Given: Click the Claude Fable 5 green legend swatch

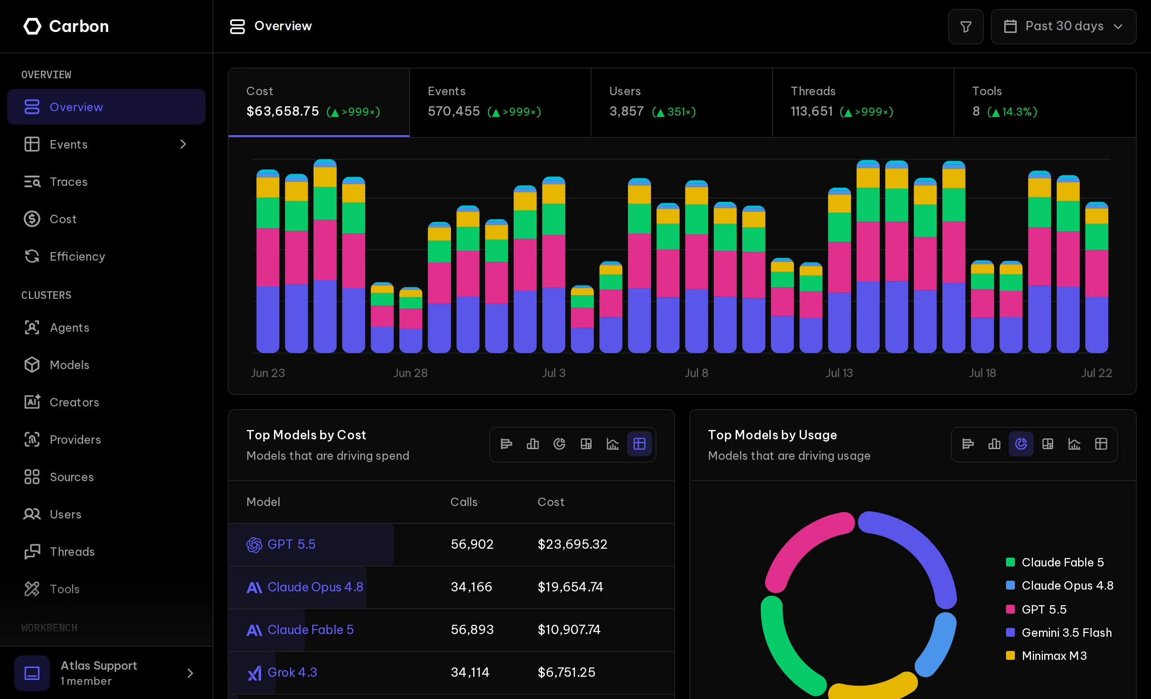Looking at the screenshot, I should pos(1010,562).
